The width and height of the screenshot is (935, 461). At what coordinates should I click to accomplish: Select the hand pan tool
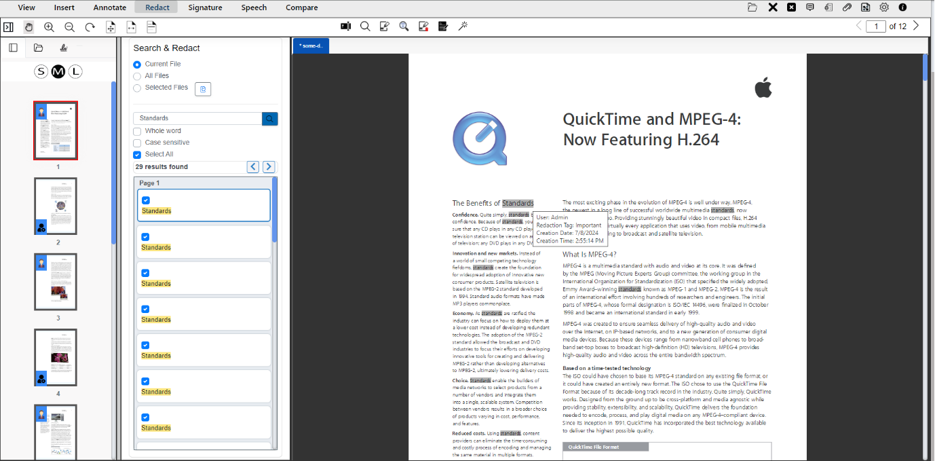pos(28,27)
